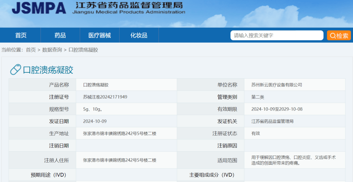Click the 第二类 management category value

[x=258, y=97]
